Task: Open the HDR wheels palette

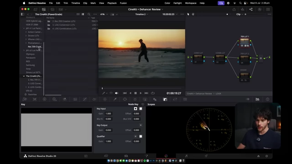Action: (54, 99)
